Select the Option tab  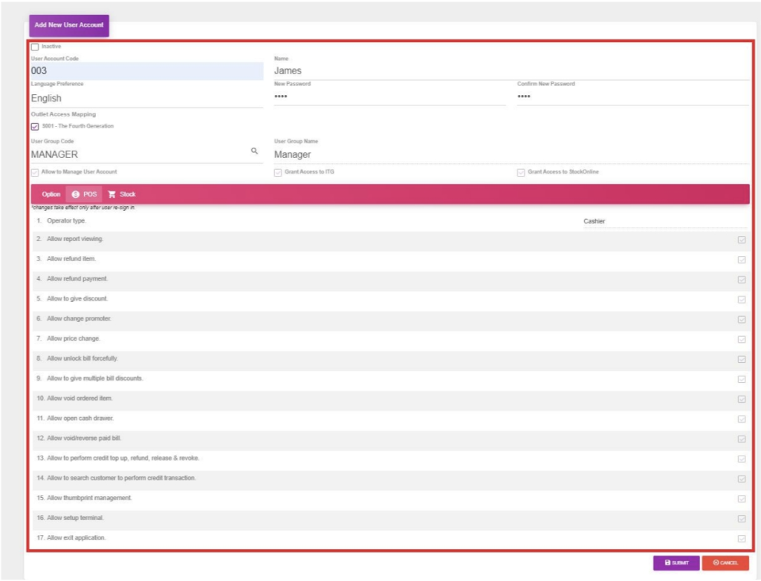(x=51, y=194)
